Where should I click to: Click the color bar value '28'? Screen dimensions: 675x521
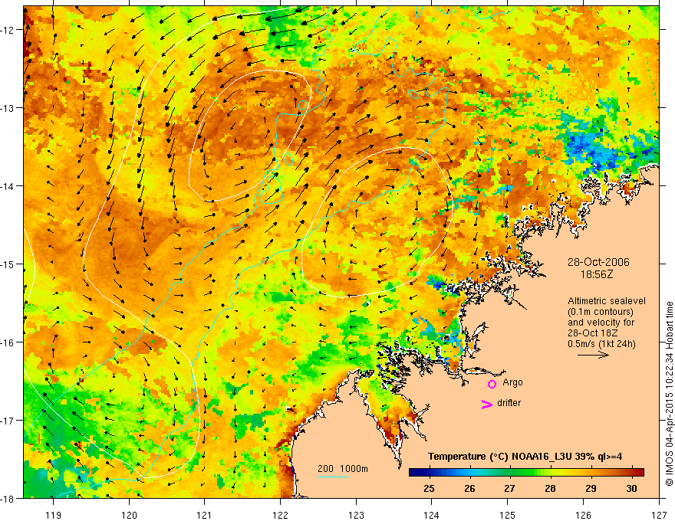click(x=550, y=488)
